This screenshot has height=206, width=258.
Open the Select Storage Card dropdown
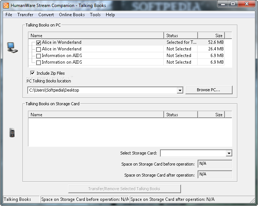[229, 153]
